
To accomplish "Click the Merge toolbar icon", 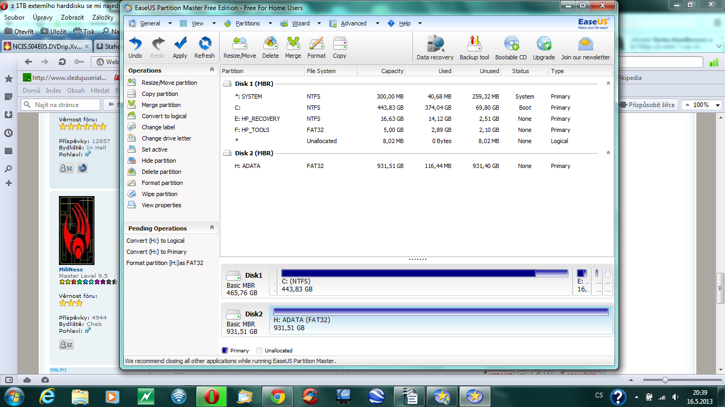I will click(x=293, y=47).
